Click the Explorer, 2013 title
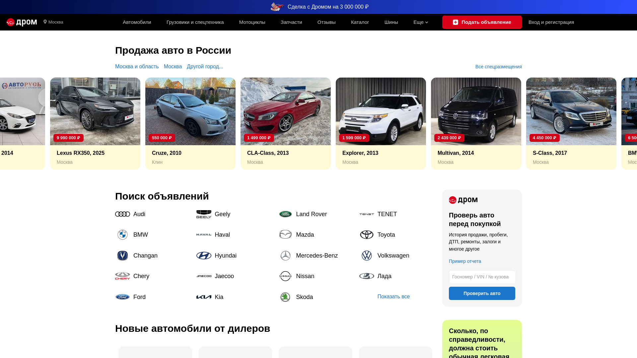This screenshot has width=637, height=358. click(360, 153)
